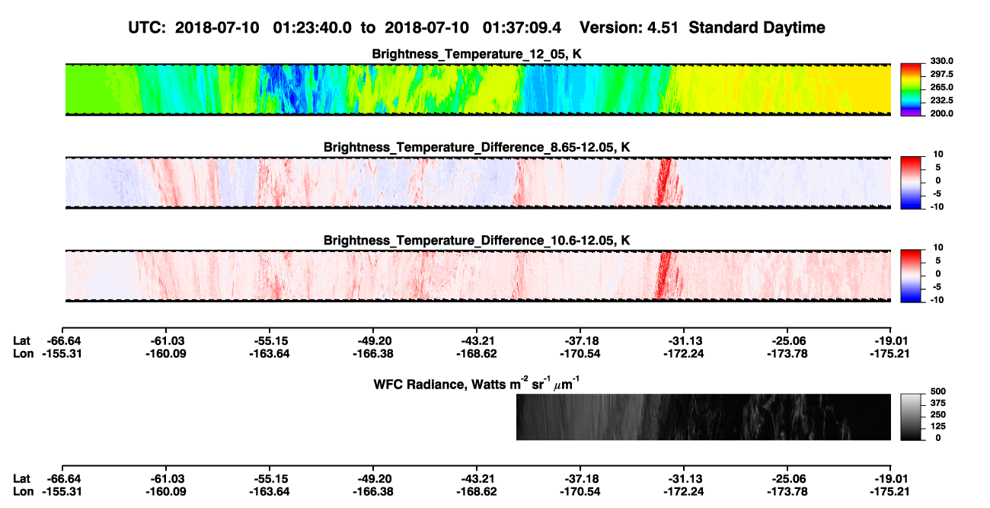Click the WFC Radiance panel title
The height and width of the screenshot is (508, 990).
click(x=477, y=384)
